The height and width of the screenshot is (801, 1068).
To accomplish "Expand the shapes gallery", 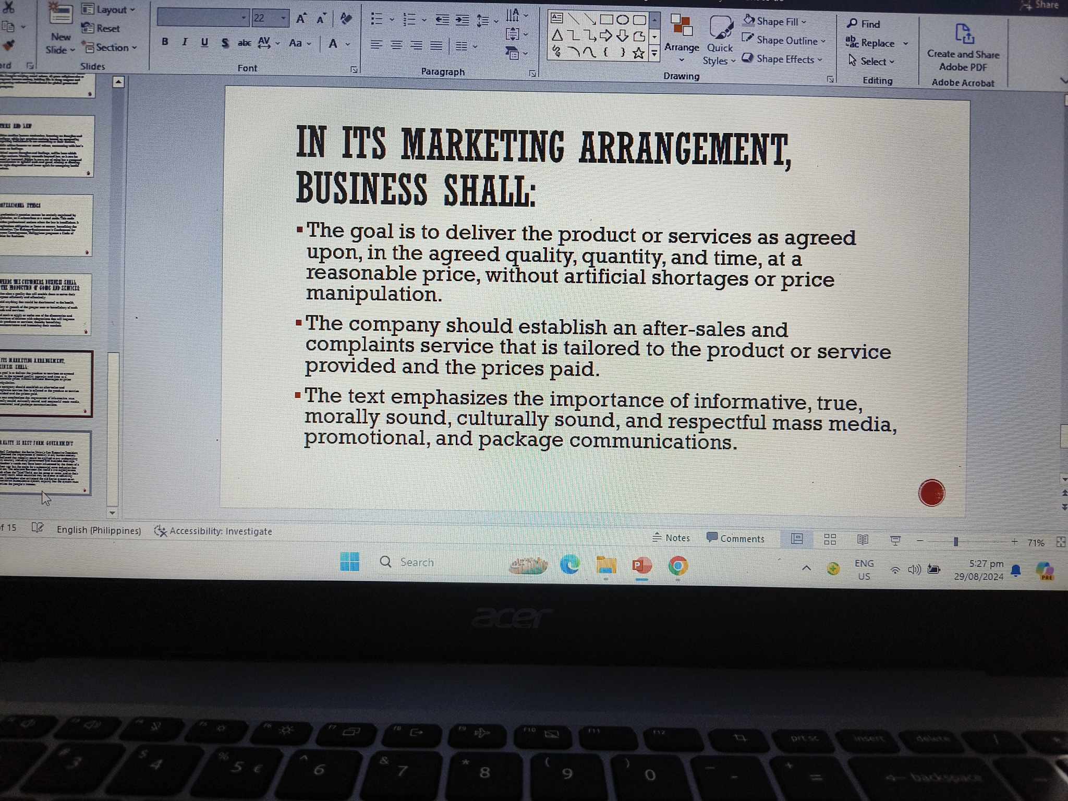I will tap(654, 53).
